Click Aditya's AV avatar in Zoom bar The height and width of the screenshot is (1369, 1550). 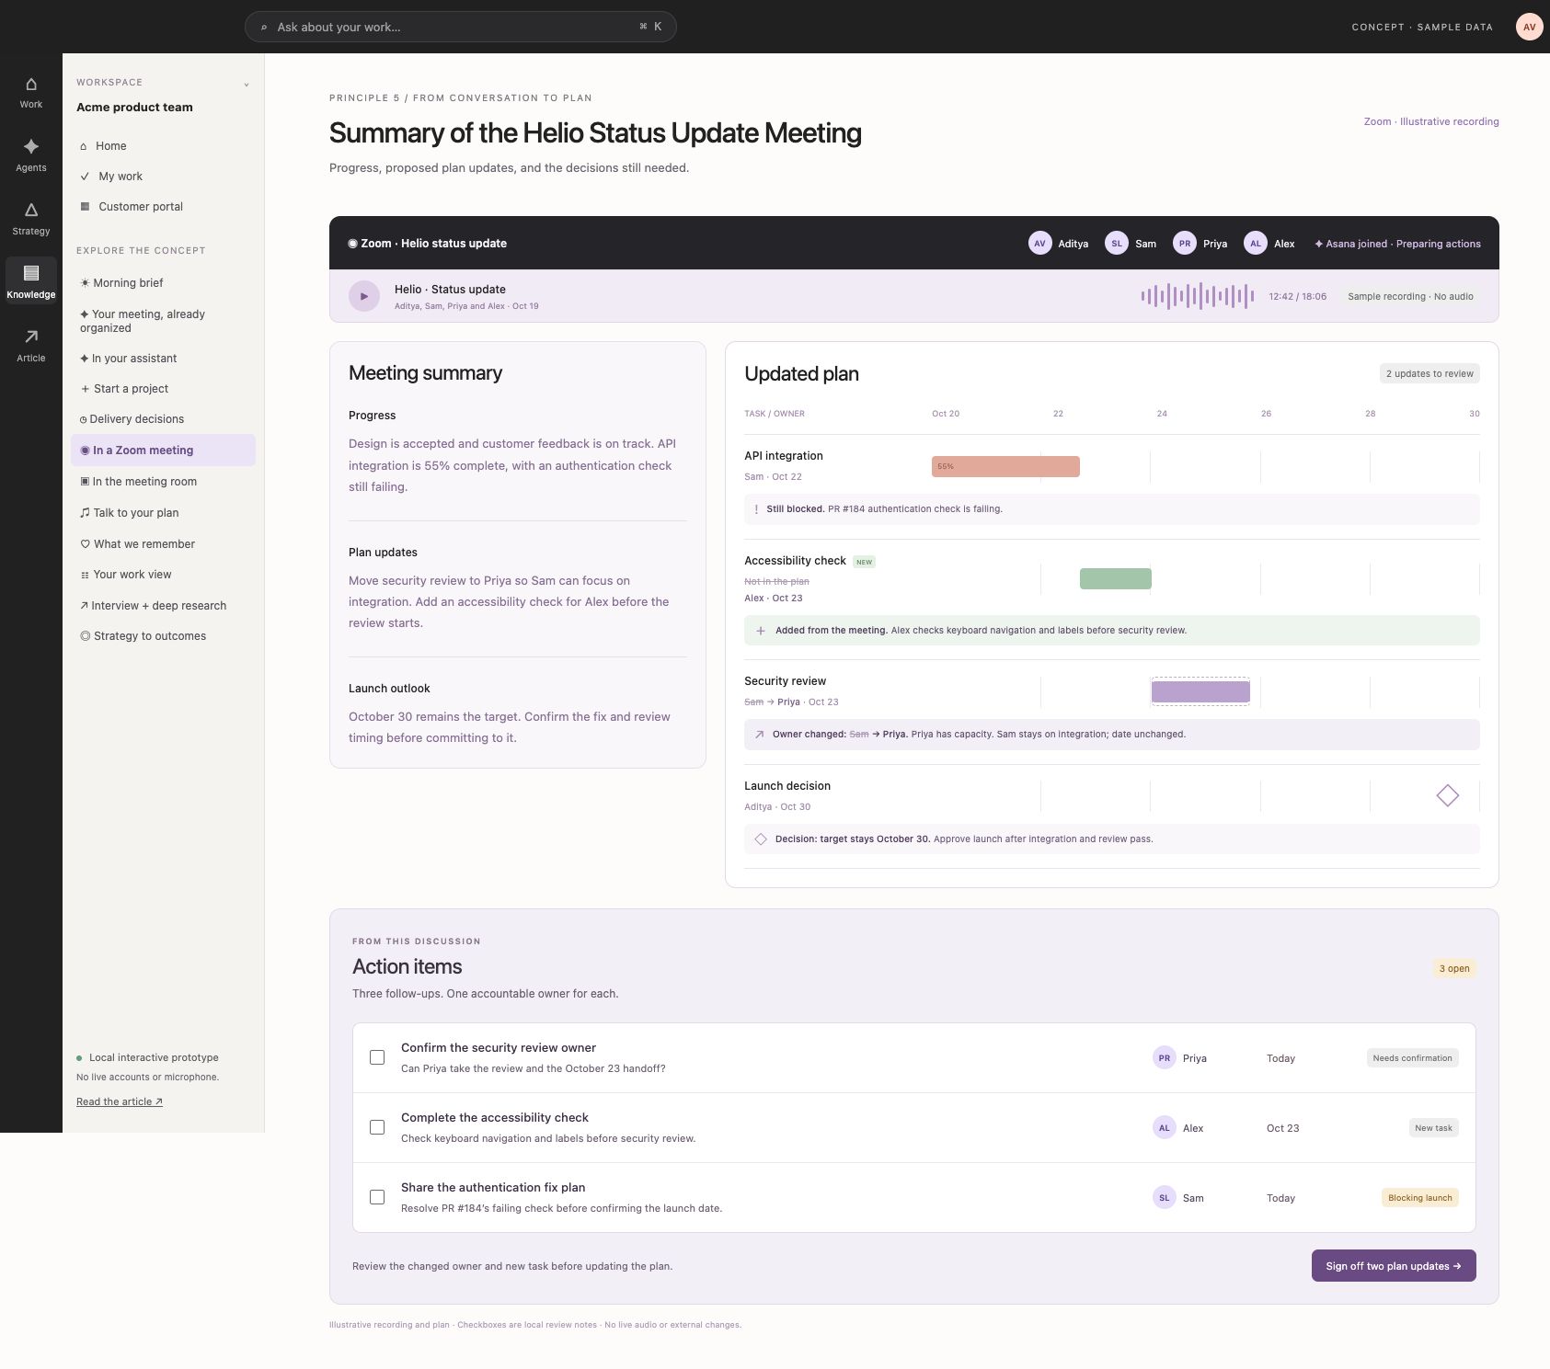click(x=1039, y=244)
